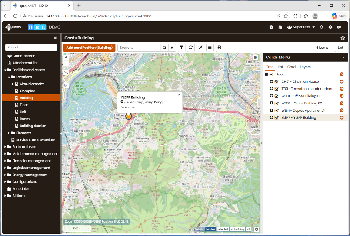The width and height of the screenshot is (350, 236).
Task: Set labels to selected
Action: (x=223, y=230)
